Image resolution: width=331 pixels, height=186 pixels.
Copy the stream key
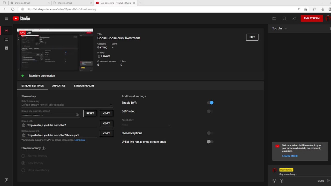point(107,113)
